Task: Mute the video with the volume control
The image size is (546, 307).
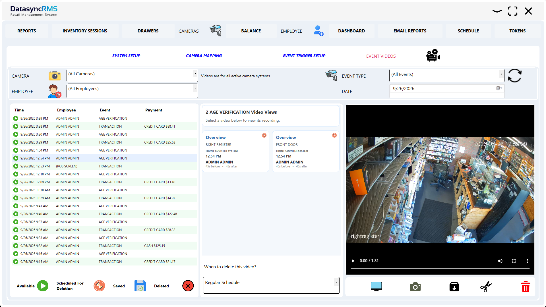Action: click(500, 261)
